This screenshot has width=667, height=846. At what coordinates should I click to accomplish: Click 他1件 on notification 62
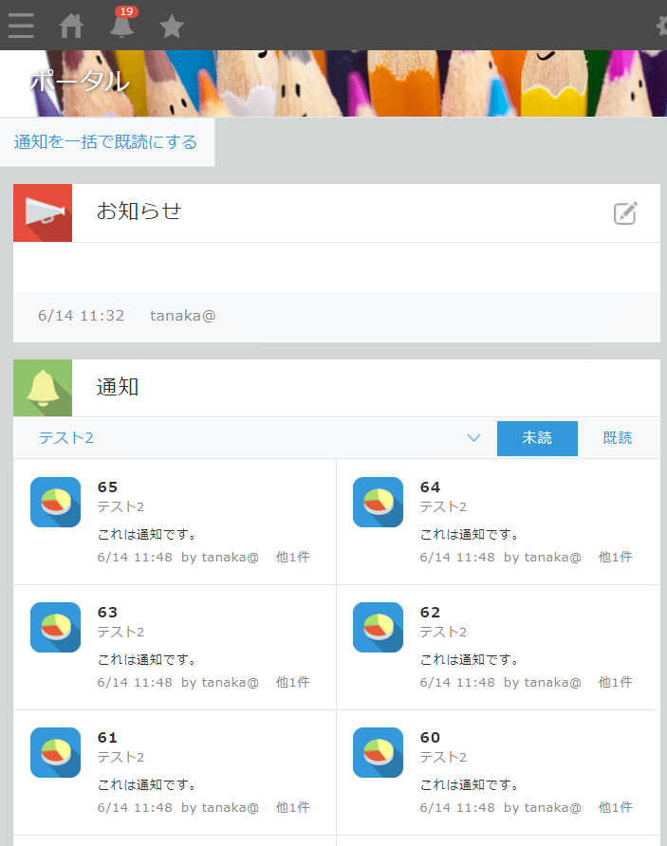615,682
